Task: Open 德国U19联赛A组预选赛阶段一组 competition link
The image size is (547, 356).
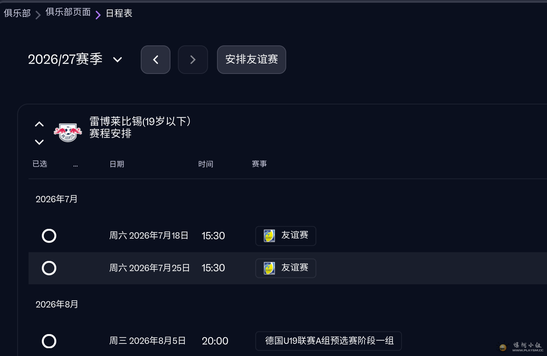Action: coord(329,341)
